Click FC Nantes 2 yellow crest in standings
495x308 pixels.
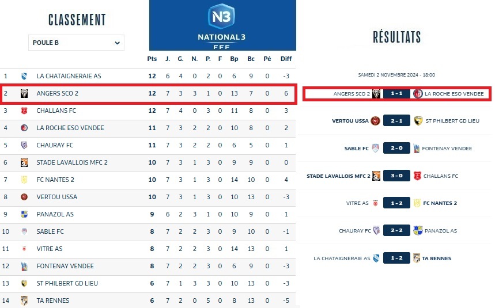pos(24,180)
